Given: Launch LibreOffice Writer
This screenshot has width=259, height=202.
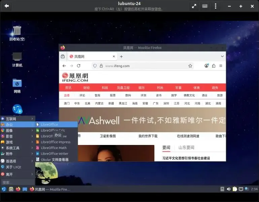Looking at the screenshot, I should (x=57, y=154).
